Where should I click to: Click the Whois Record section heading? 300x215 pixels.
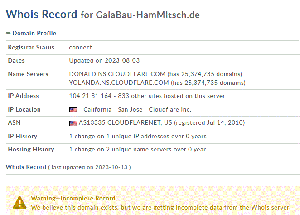(26, 167)
